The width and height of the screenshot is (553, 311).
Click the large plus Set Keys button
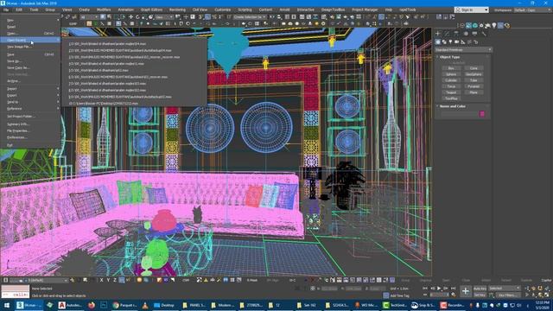click(x=466, y=291)
